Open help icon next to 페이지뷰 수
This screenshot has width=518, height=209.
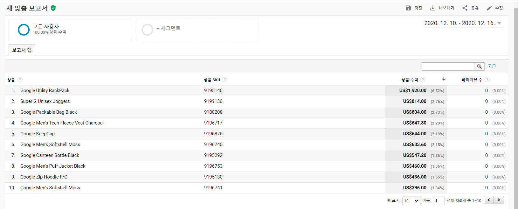(x=487, y=80)
